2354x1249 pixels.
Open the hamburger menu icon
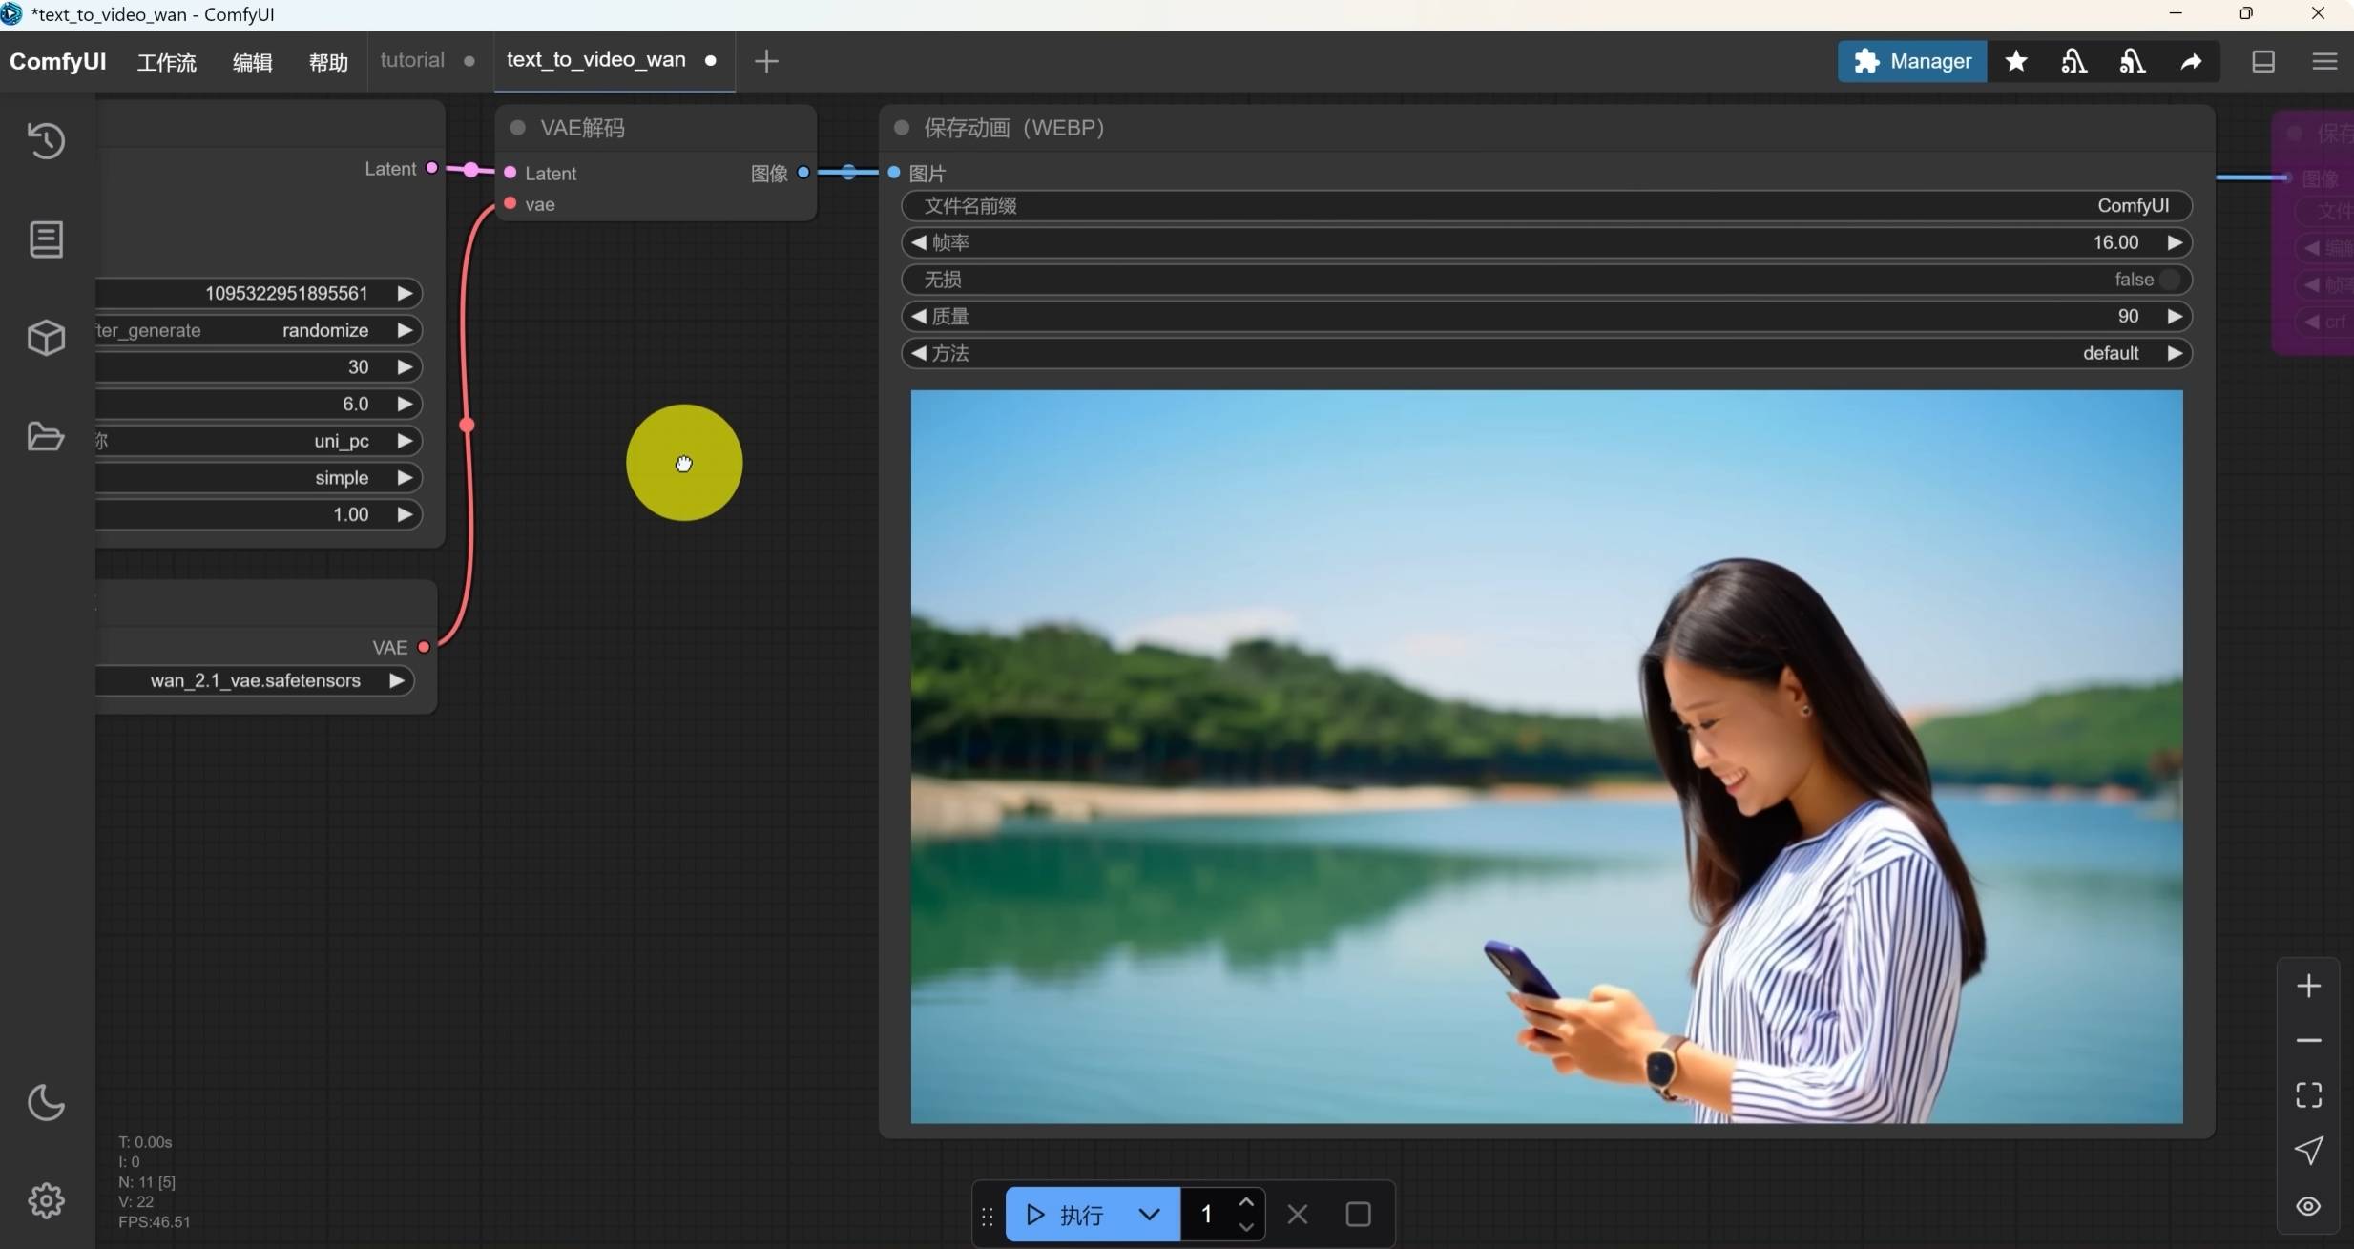2324,61
